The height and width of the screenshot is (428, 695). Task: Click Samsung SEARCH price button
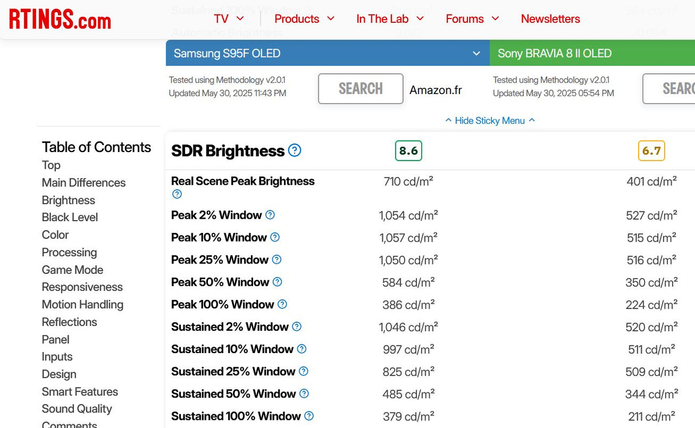(361, 89)
